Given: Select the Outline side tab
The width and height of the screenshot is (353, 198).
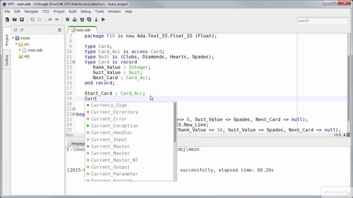Looking at the screenshot, I should click(7, 61).
